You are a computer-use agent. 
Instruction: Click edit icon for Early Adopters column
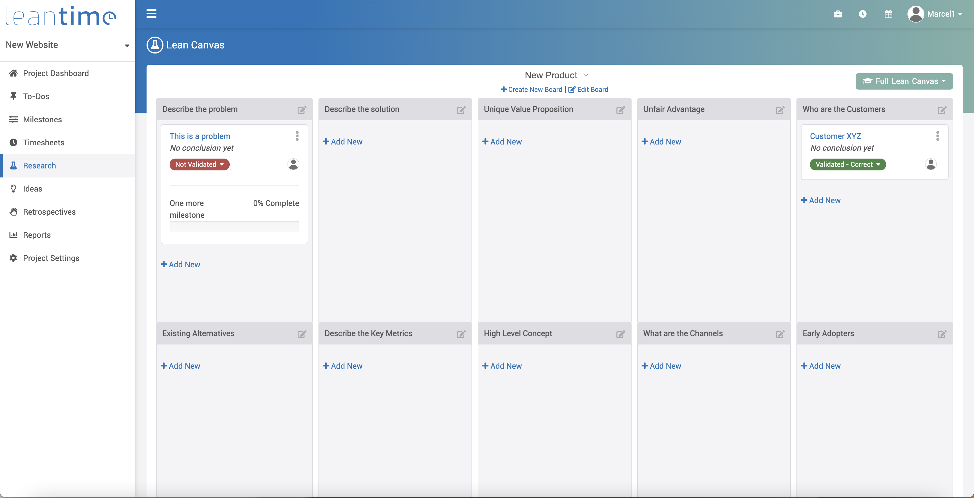[942, 334]
